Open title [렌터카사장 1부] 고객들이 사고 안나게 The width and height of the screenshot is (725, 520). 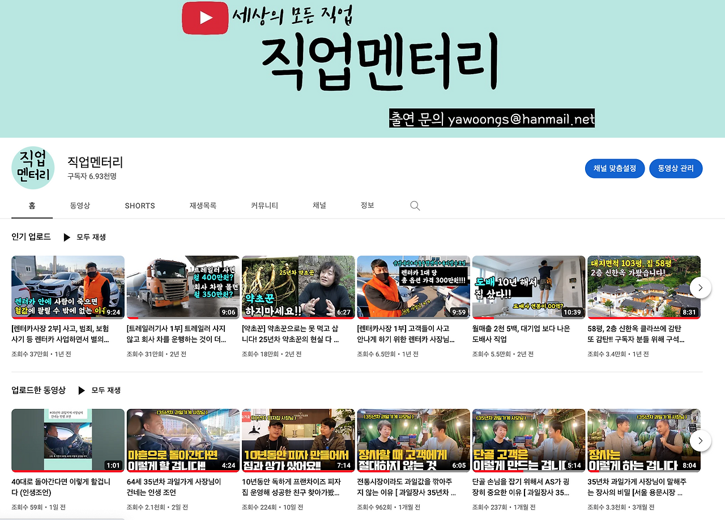pos(407,334)
